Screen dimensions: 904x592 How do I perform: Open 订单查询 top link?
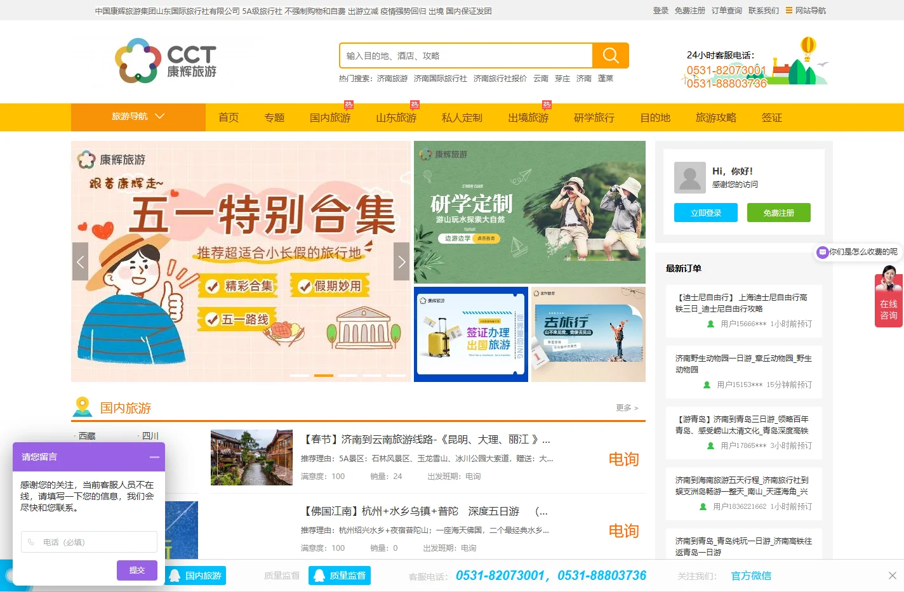[727, 10]
